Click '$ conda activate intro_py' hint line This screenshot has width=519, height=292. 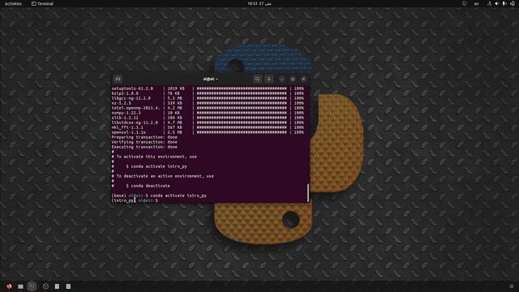(x=157, y=166)
